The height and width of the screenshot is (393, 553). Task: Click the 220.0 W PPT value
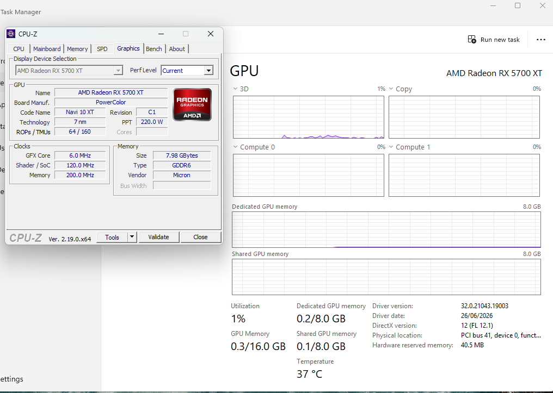click(x=152, y=122)
